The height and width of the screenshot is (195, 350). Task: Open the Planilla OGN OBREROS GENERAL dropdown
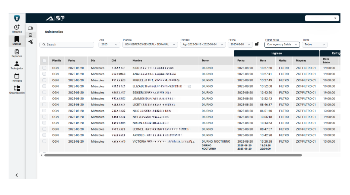pyautogui.click(x=150, y=45)
